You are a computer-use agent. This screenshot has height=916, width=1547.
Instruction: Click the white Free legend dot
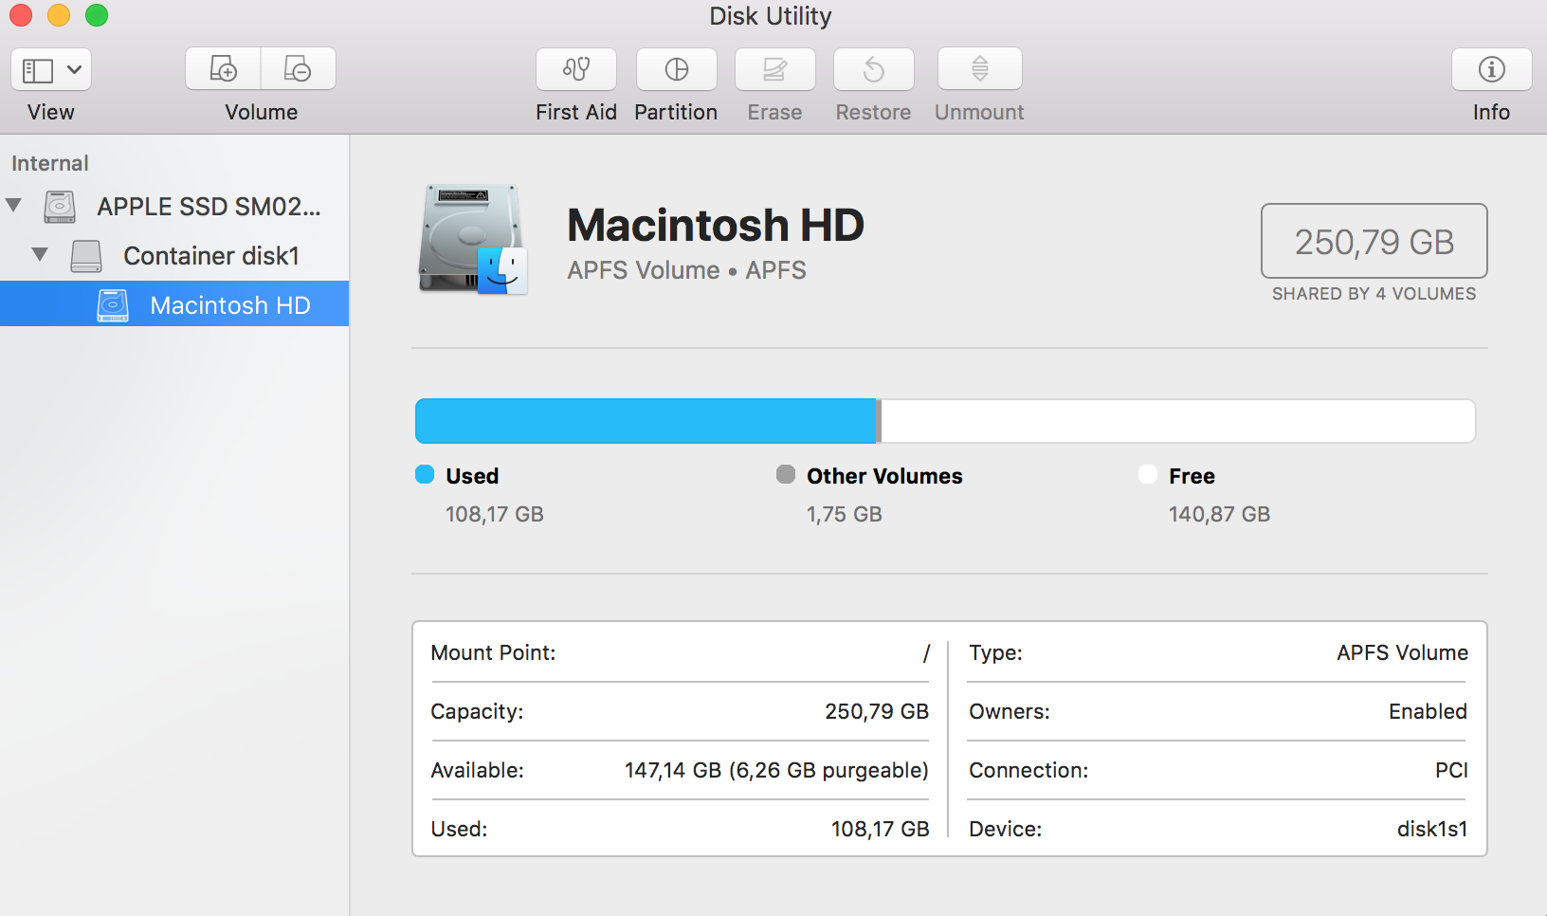pyautogui.click(x=1148, y=474)
